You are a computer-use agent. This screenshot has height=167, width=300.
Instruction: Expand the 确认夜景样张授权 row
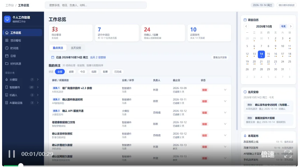tap(225, 135)
